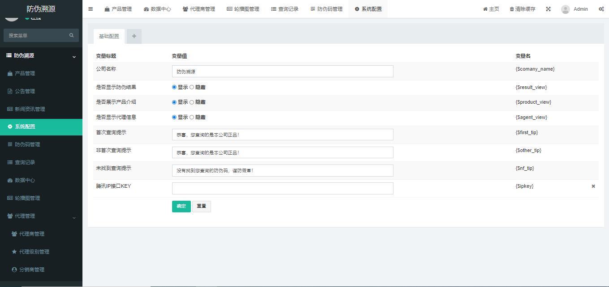Viewport: 609px width, 287px height.
Task: Open 数据中心 in top navigation
Action: click(x=157, y=9)
